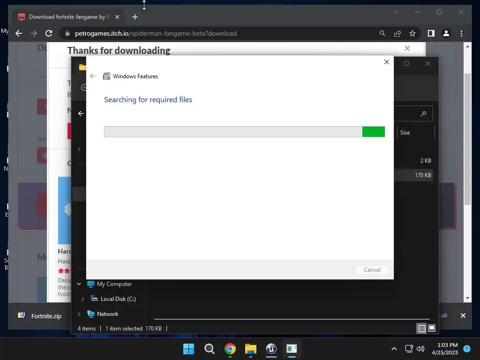Open Unreal Engine from taskbar
Viewport: 480px width, 360px height.
[x=271, y=349]
